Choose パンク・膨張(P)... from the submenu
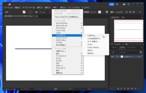 96,42
